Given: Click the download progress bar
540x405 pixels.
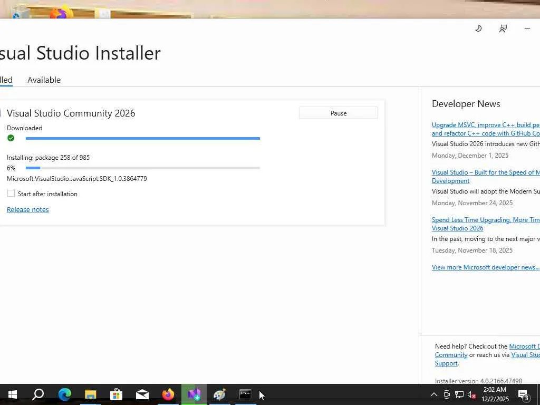Looking at the screenshot, I should click(142, 139).
